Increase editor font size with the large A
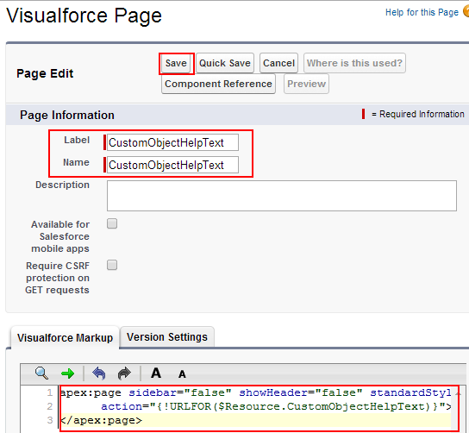Viewport: 469px width, 433px height. (156, 373)
